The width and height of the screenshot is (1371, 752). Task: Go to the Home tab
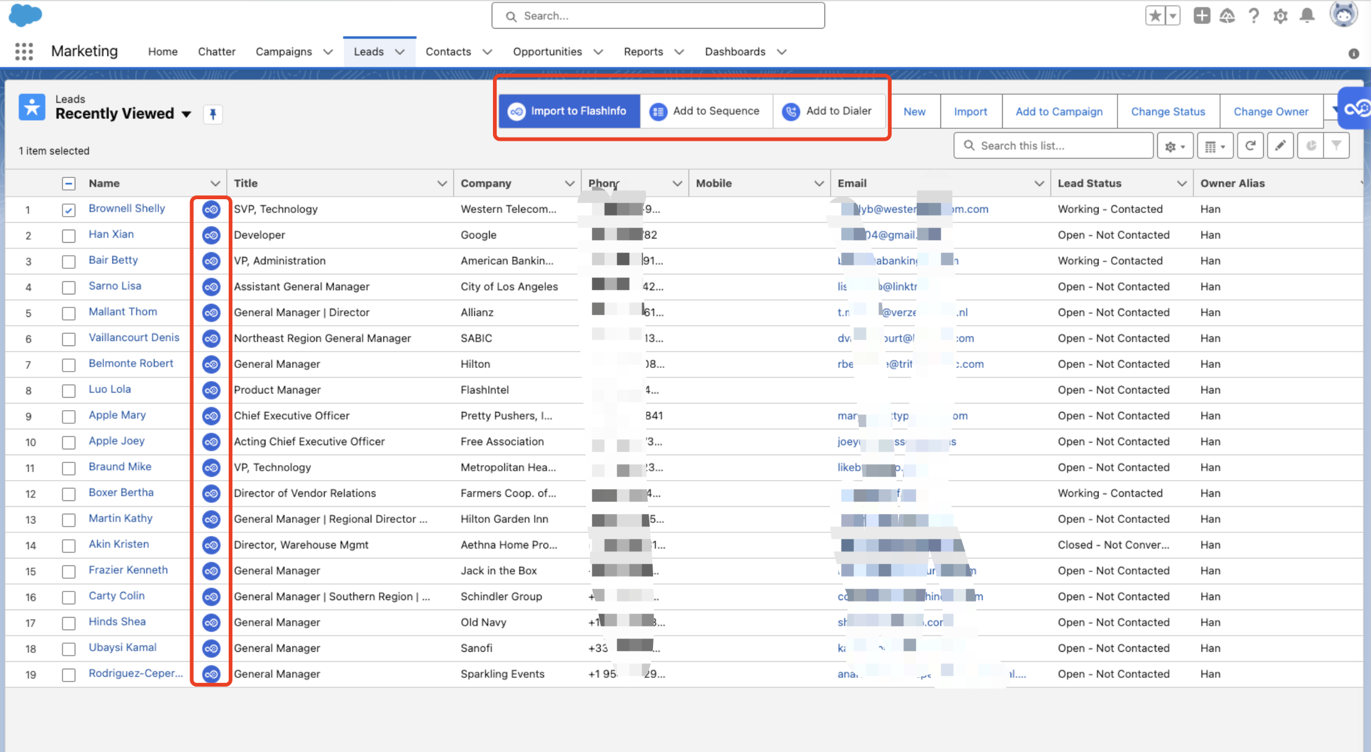[x=163, y=52]
